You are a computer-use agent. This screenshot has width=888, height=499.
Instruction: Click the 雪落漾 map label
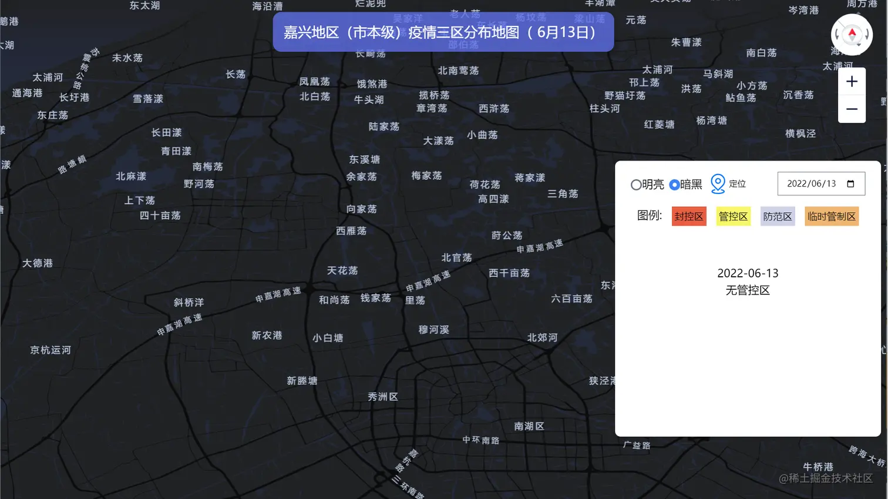148,99
